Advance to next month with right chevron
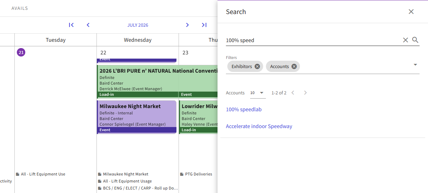The image size is (428, 193). (187, 25)
